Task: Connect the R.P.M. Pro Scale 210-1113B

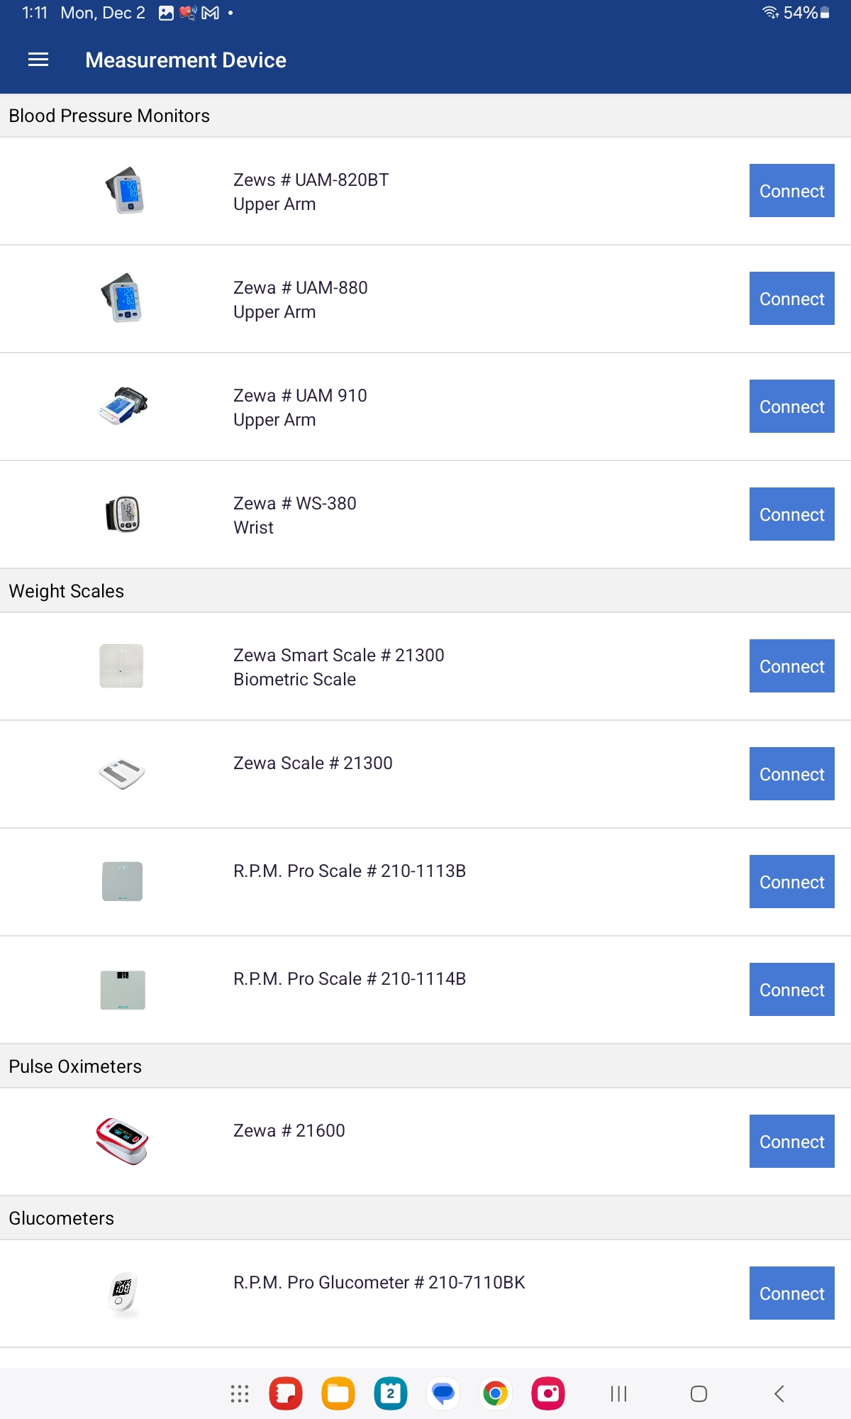Action: (791, 882)
